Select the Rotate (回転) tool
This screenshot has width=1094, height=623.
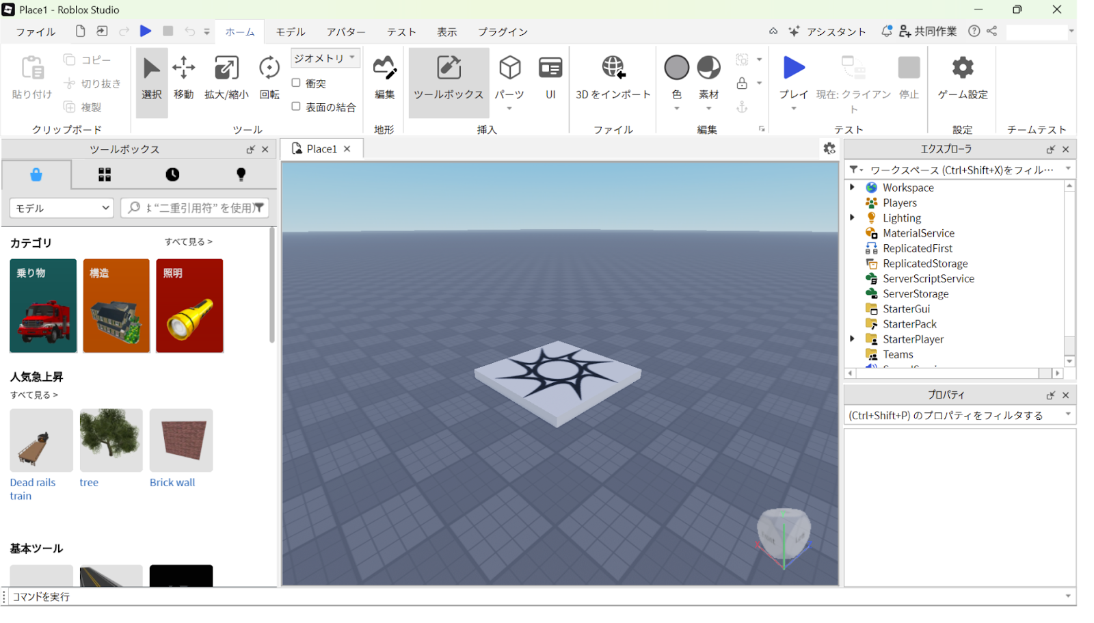(269, 77)
